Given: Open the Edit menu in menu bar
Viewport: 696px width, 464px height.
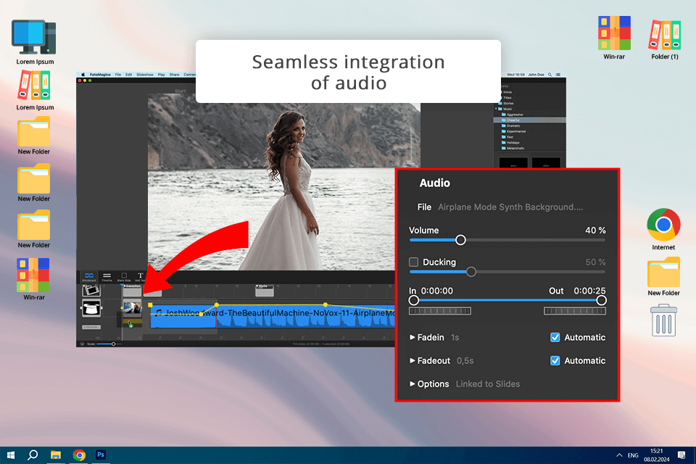Looking at the screenshot, I should click(128, 74).
